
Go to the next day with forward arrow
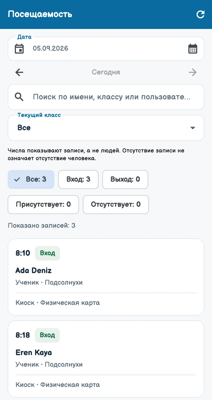193,72
